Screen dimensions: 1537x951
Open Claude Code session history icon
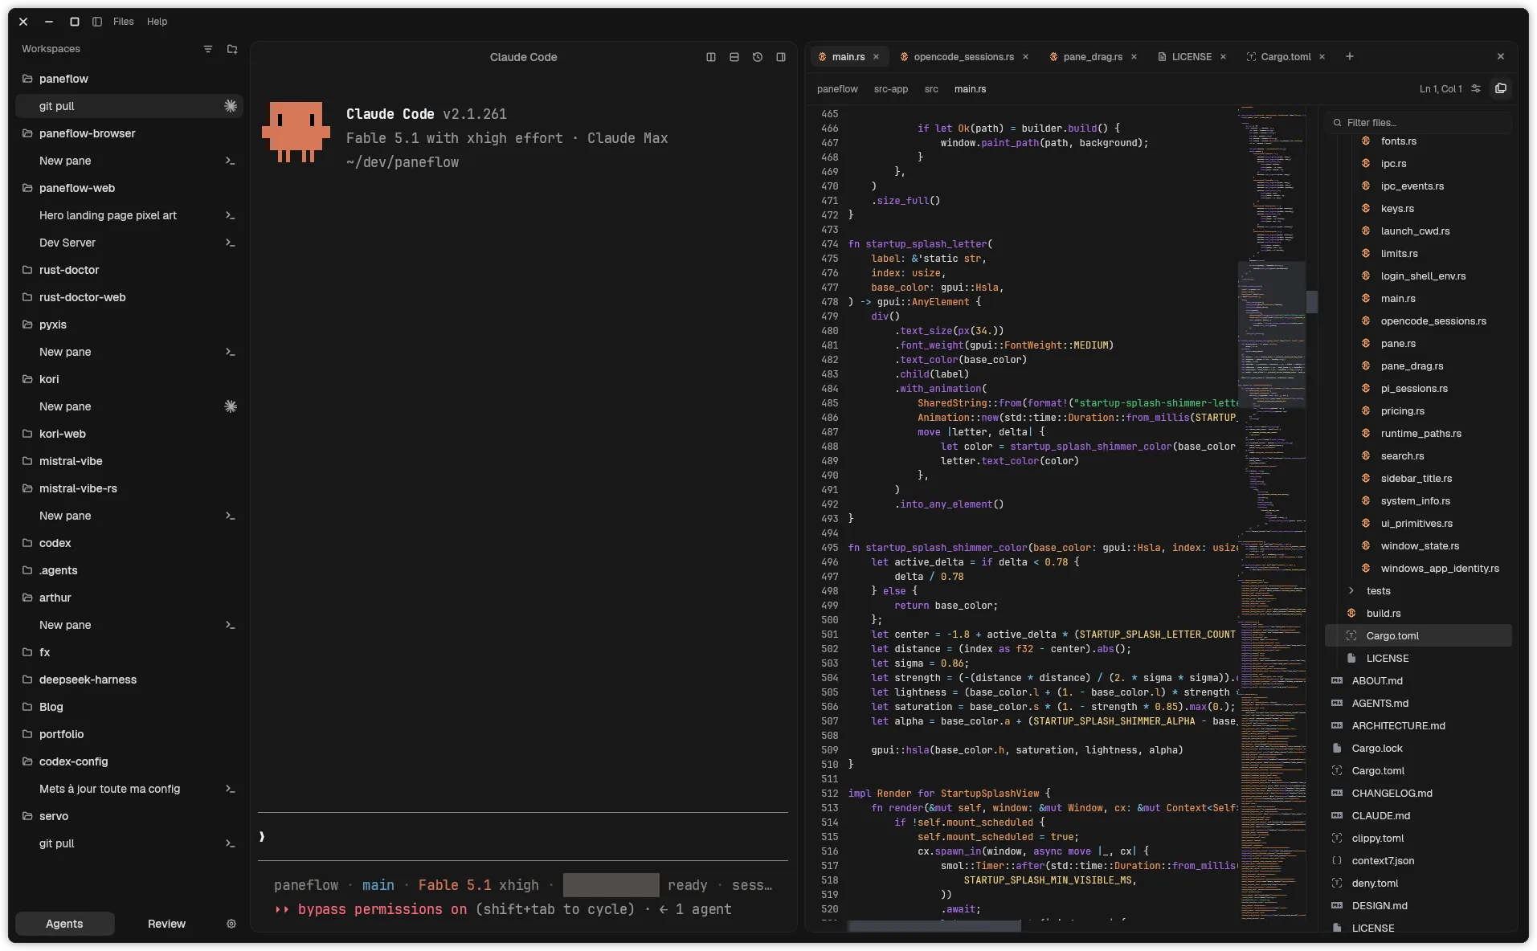click(758, 57)
